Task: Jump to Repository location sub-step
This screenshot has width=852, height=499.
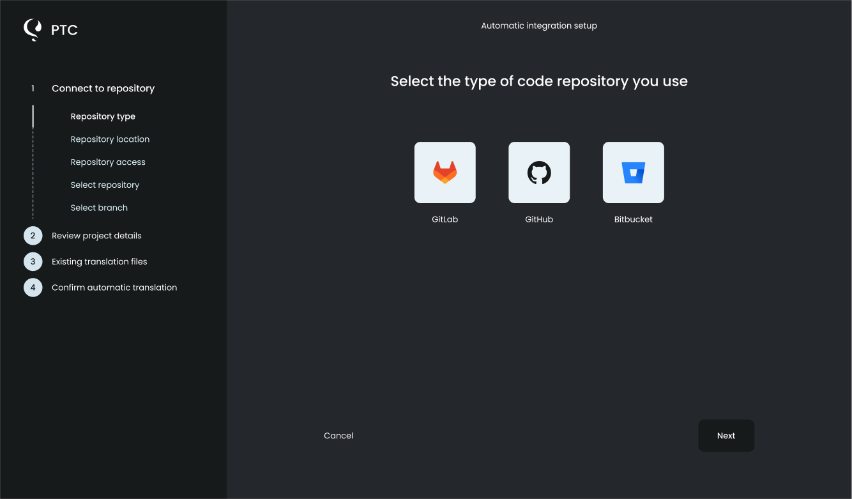Action: [x=110, y=139]
